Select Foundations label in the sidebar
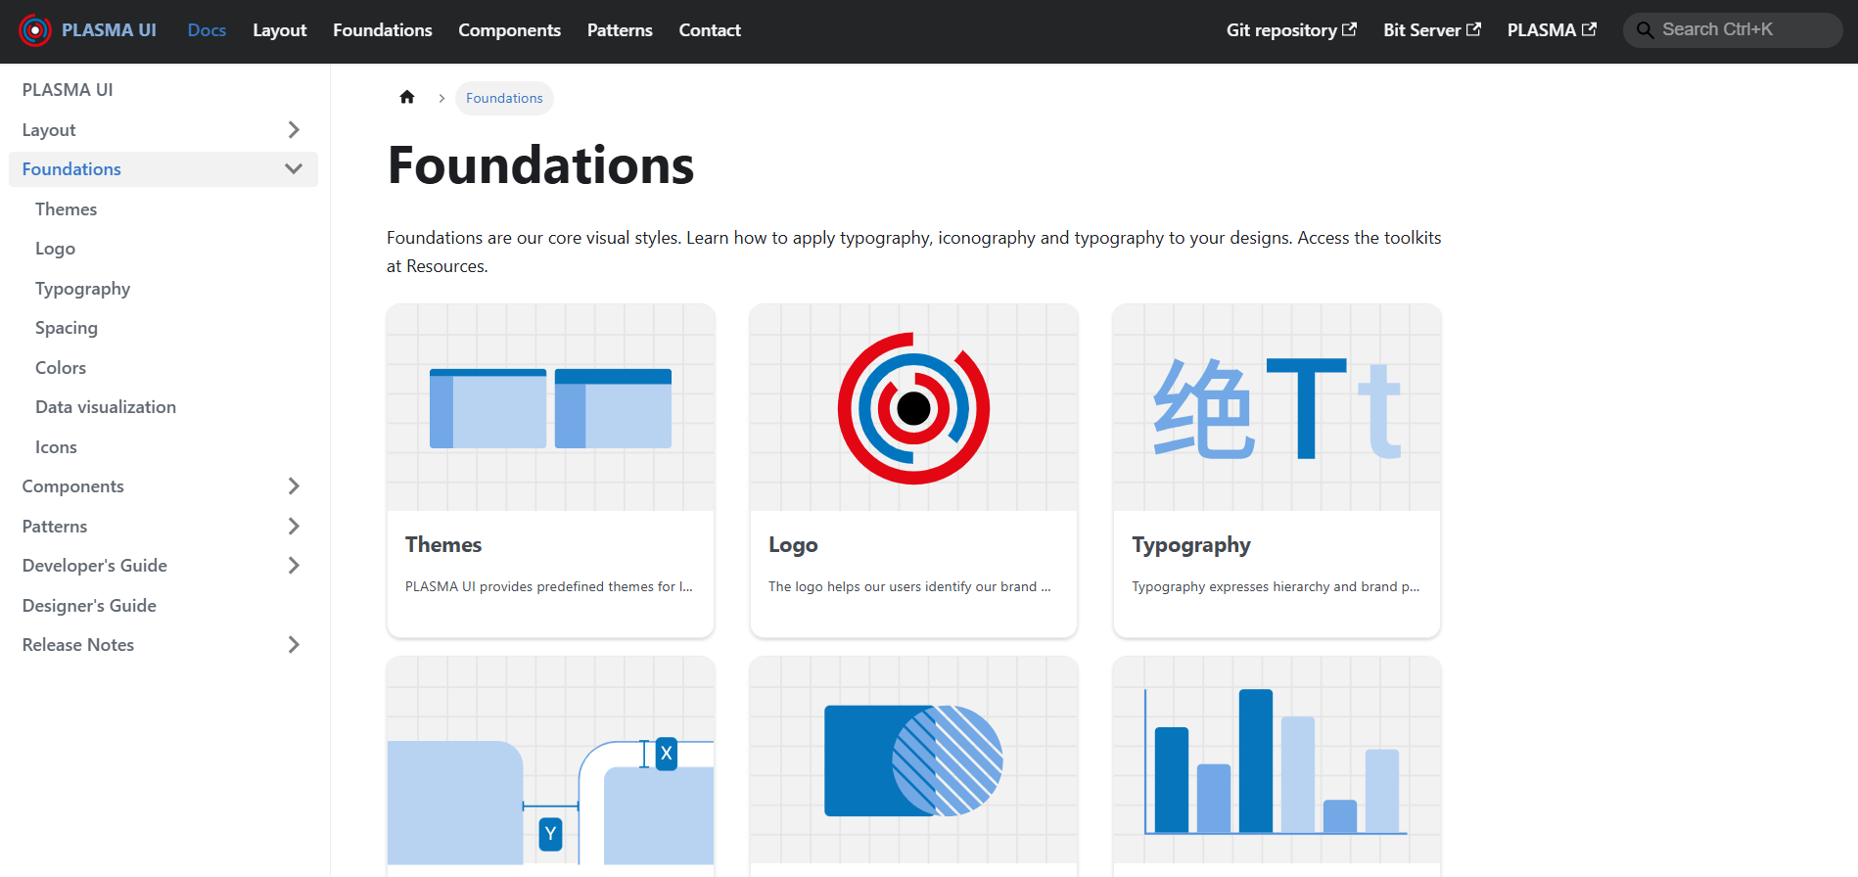 click(x=71, y=168)
